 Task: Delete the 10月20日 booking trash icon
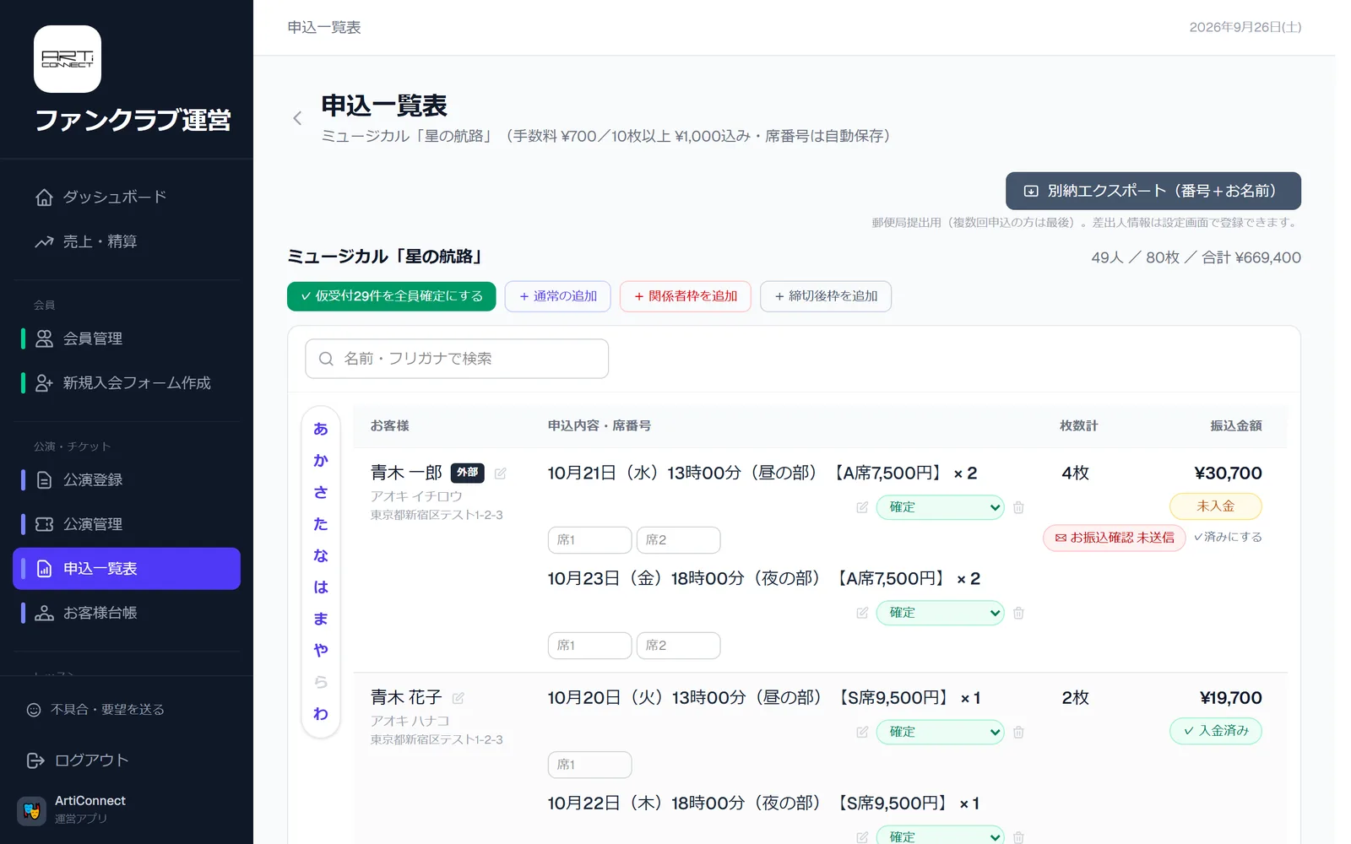tap(1018, 732)
